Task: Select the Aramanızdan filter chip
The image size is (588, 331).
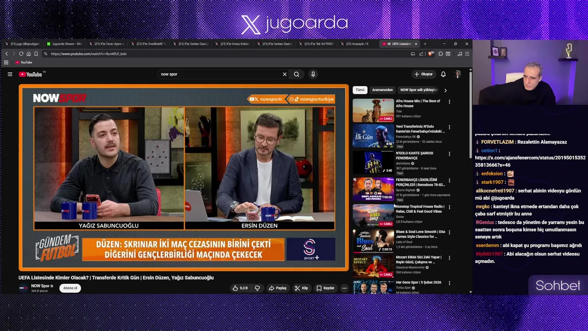Action: 382,90
